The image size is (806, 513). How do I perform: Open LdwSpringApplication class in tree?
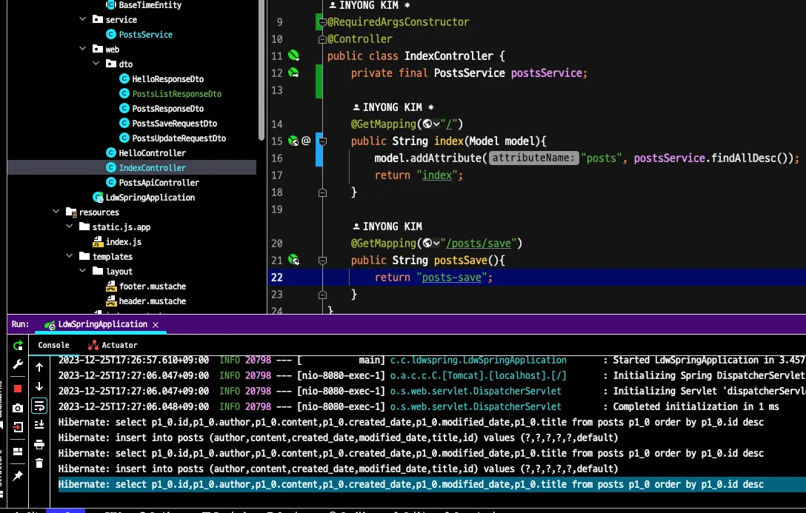click(150, 197)
